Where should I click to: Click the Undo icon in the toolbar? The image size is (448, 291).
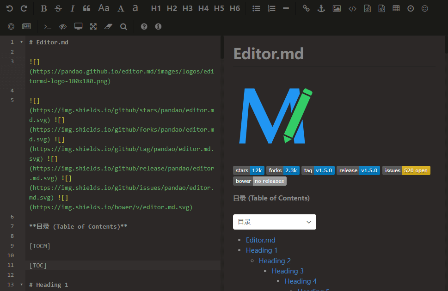9,8
